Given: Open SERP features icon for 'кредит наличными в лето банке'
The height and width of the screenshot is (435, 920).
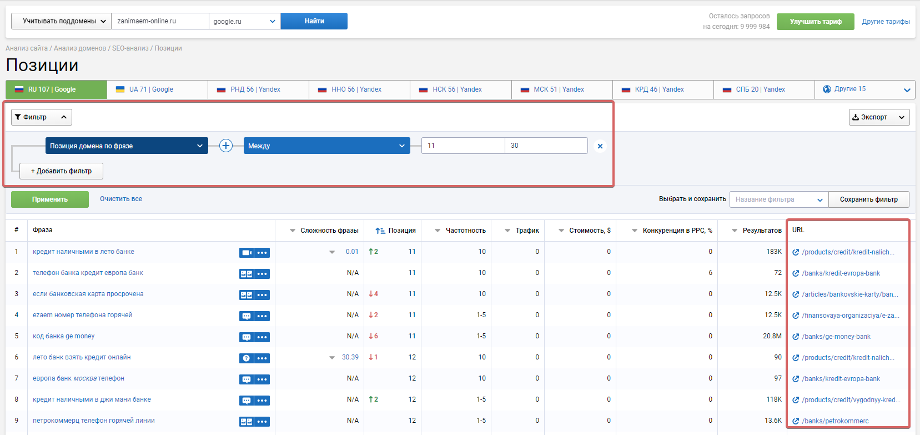Looking at the screenshot, I should (247, 253).
